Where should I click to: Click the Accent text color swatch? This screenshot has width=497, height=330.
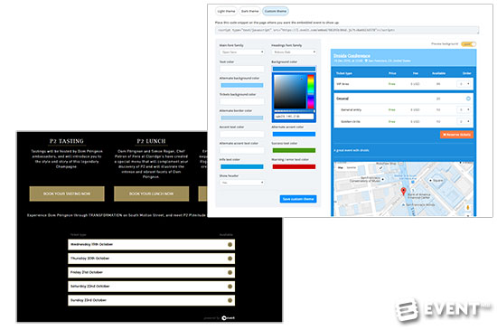242,134
